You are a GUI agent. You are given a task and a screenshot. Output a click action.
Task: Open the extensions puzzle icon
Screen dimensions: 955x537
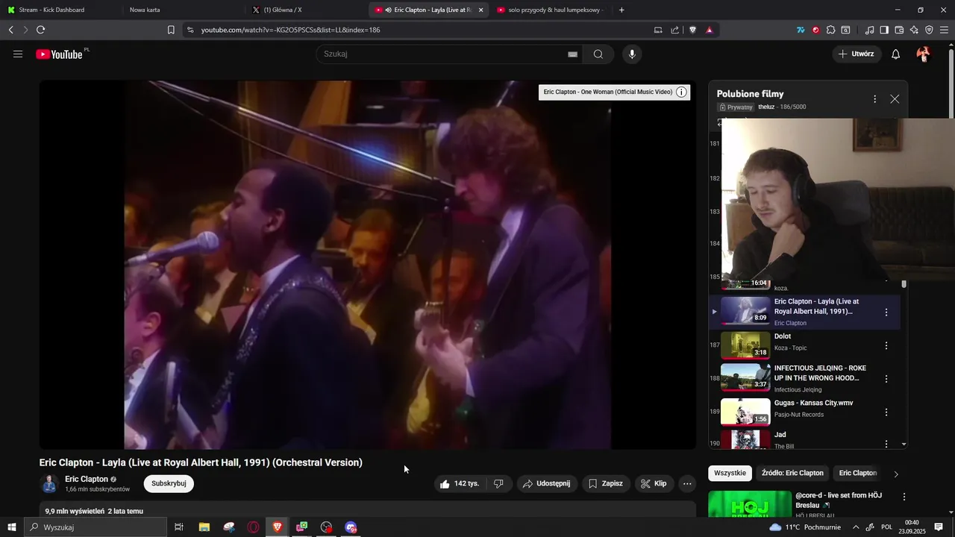pos(830,30)
